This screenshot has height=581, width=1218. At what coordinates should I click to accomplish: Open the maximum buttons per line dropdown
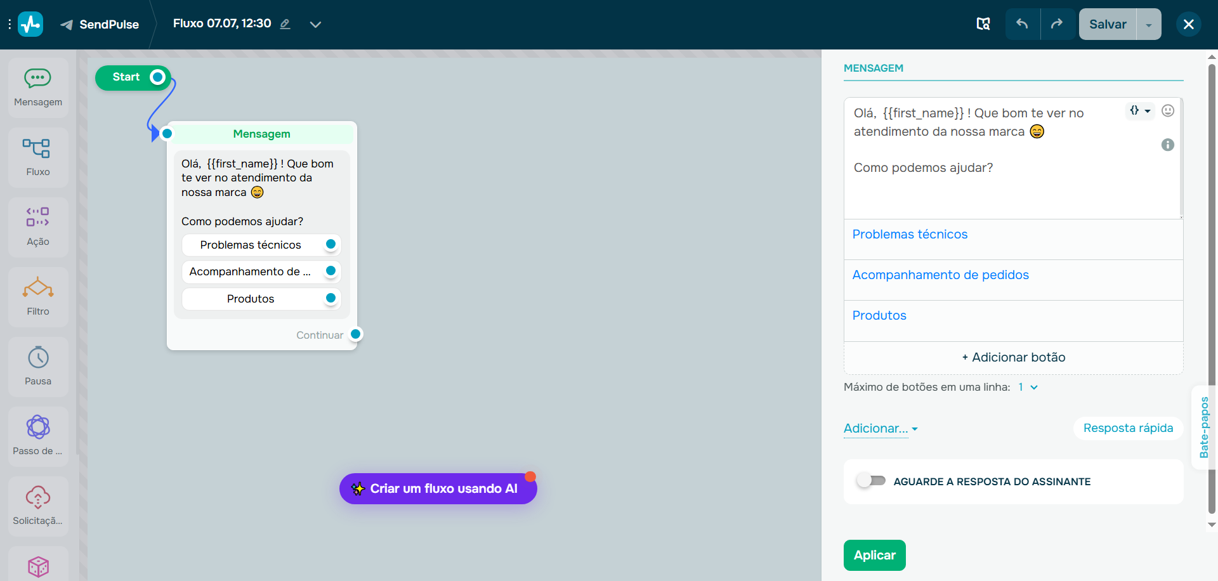click(x=1026, y=387)
